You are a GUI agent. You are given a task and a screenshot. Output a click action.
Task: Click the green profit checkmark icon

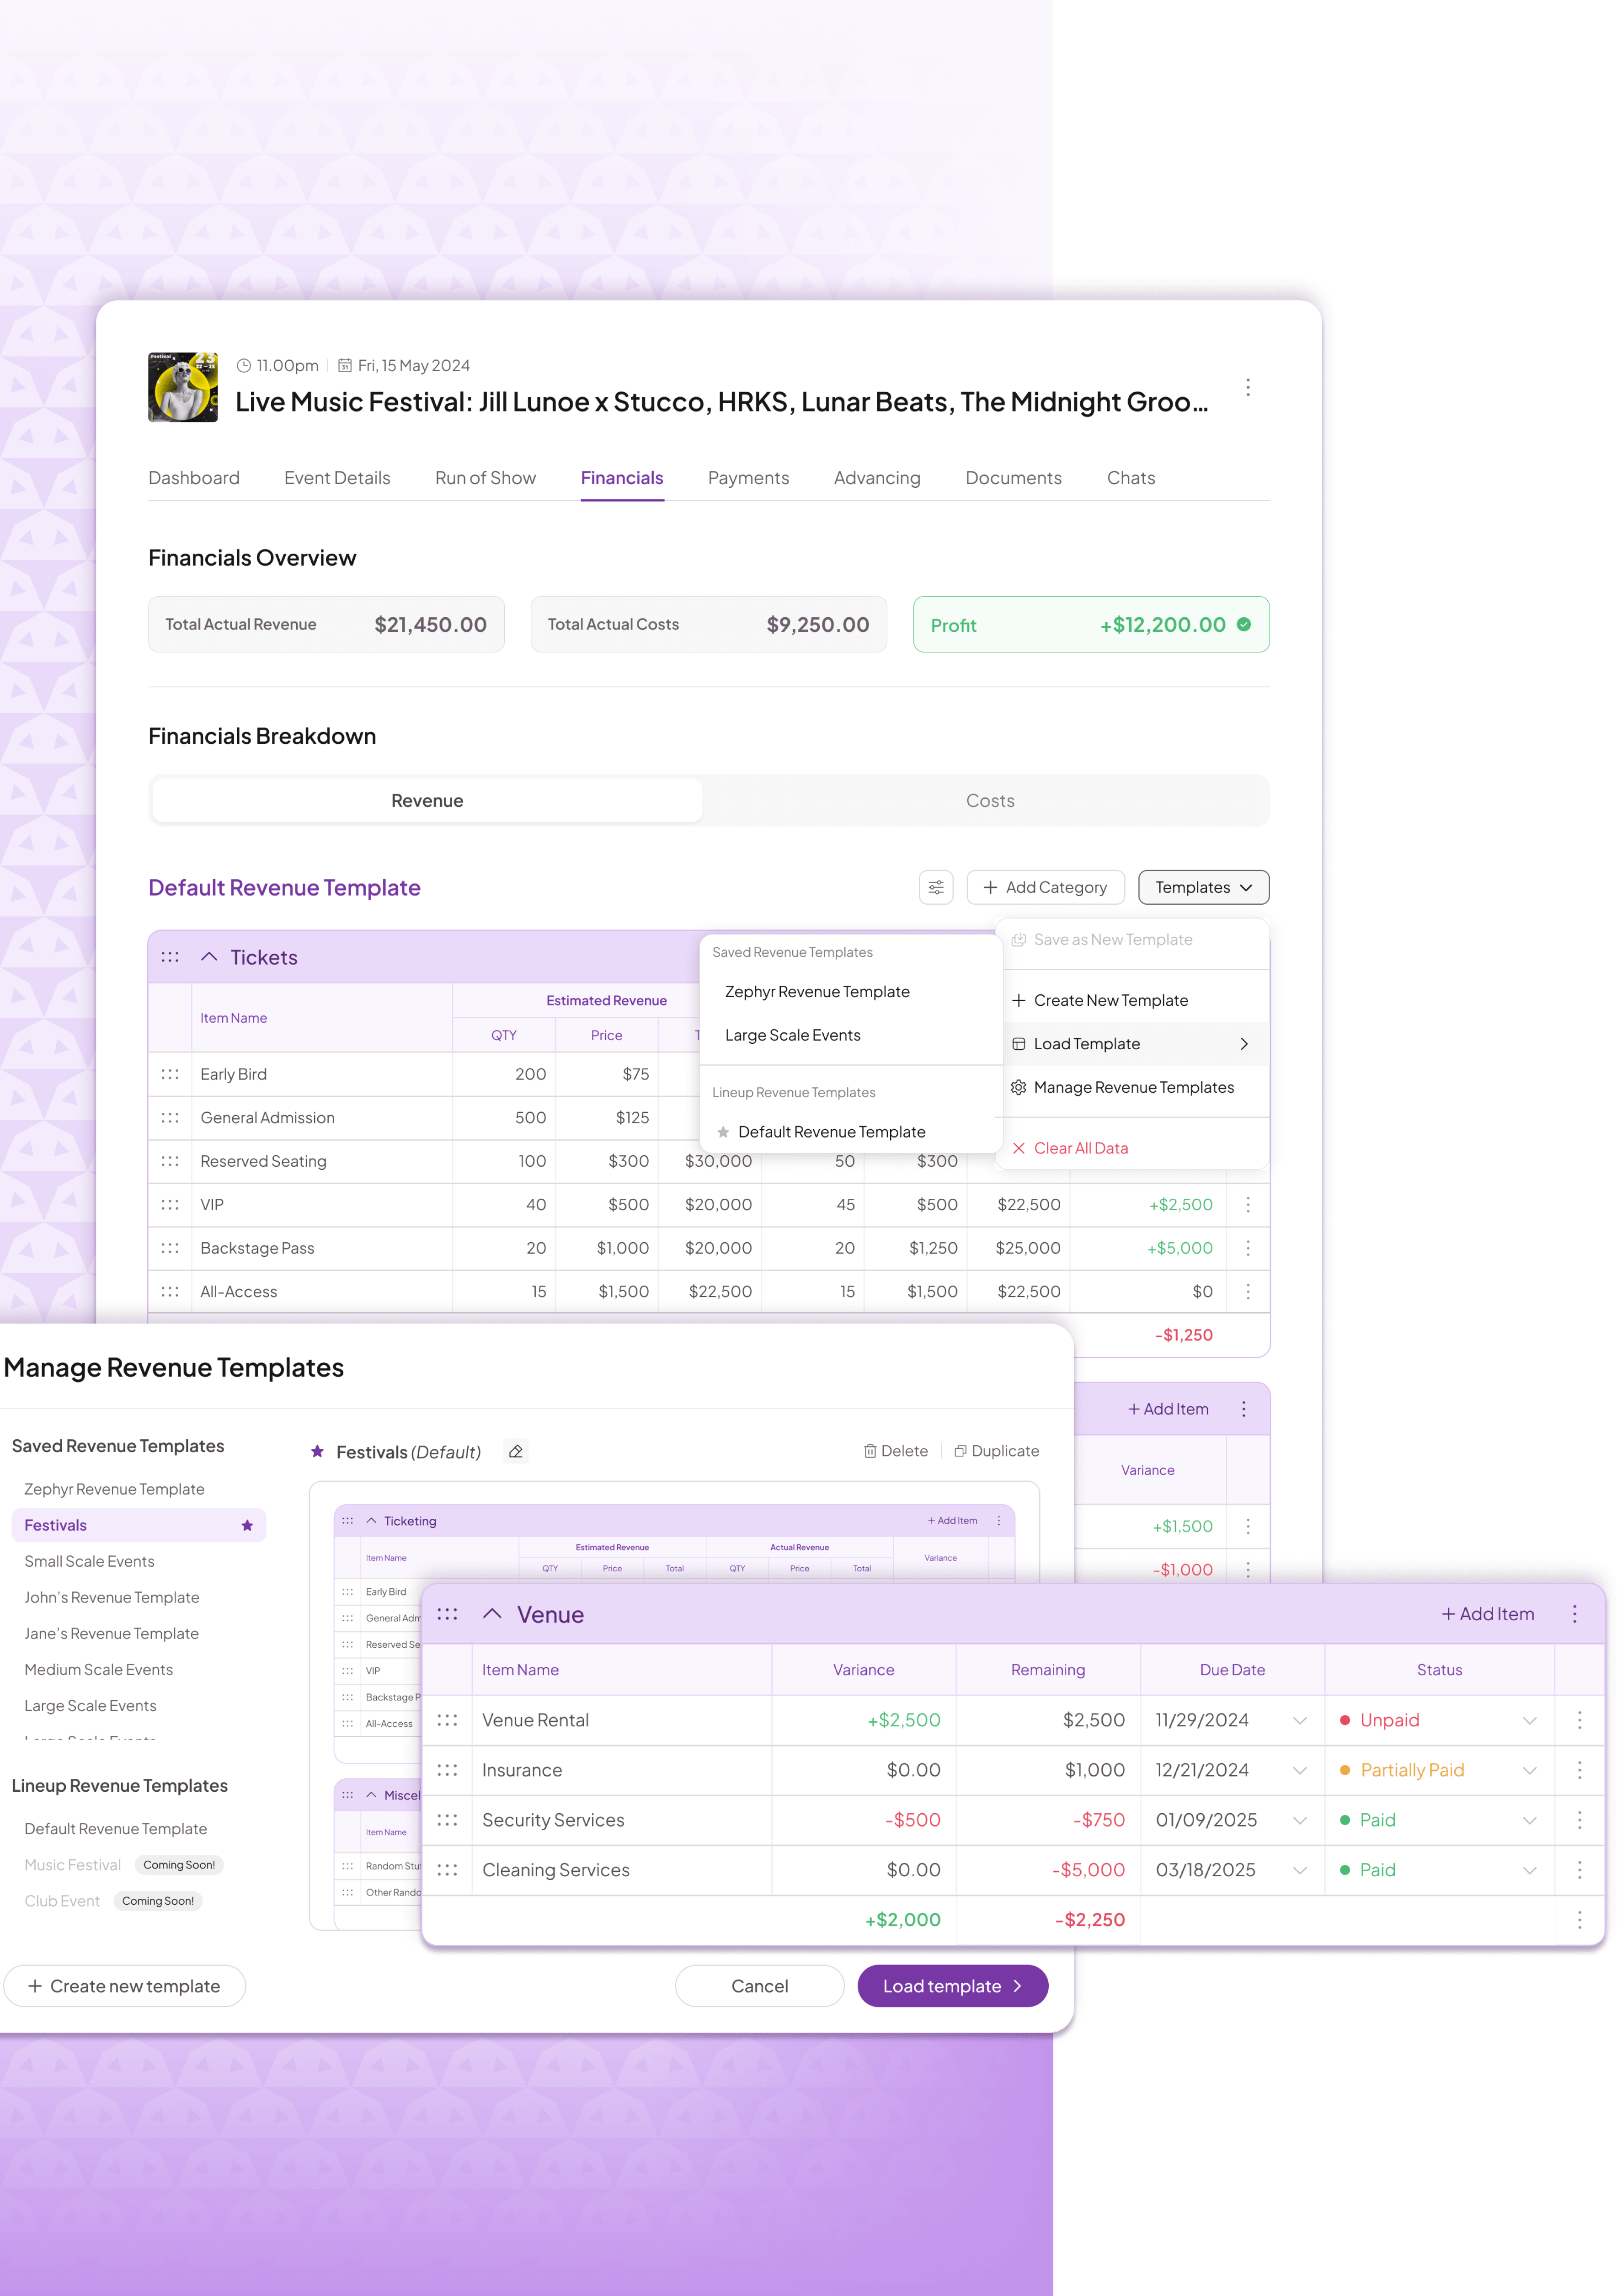(x=1243, y=624)
